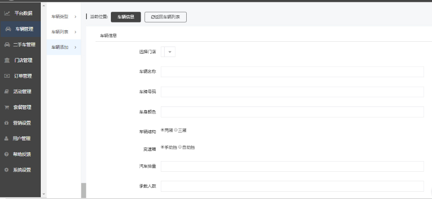
Task: Open 门店管理 in the sidebar
Action: pos(24,60)
